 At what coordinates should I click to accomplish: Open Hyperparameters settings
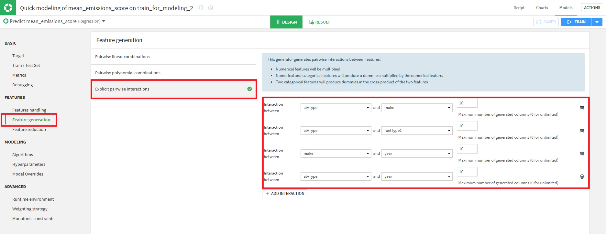[x=29, y=165]
